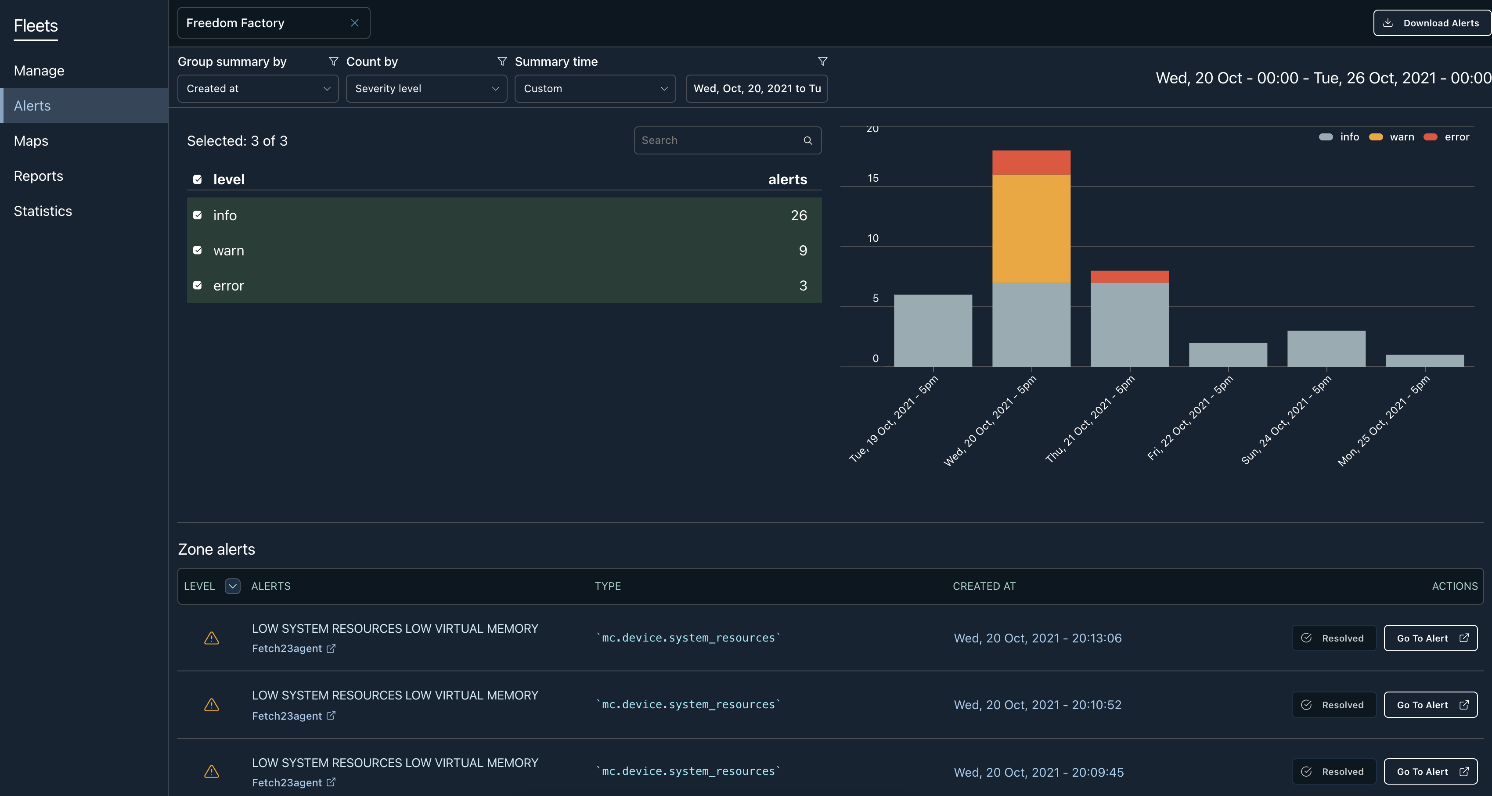Image resolution: width=1492 pixels, height=796 pixels.
Task: Click the magnifier icon in Search box
Action: [808, 141]
